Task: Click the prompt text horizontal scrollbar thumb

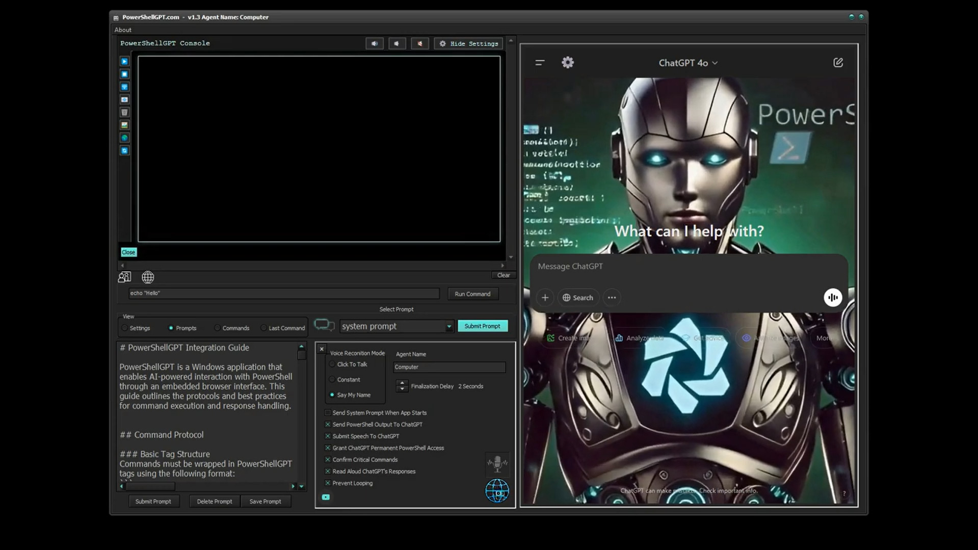Action: (150, 487)
